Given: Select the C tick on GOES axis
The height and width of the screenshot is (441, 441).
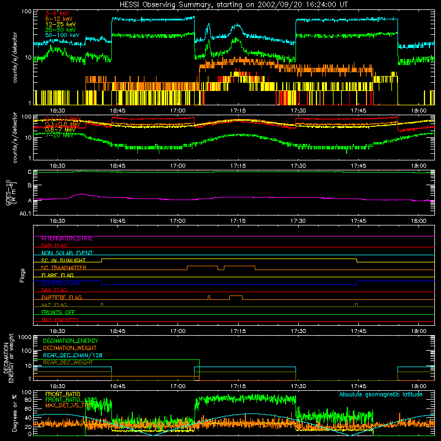Looking at the screenshot, I should click(x=30, y=172).
